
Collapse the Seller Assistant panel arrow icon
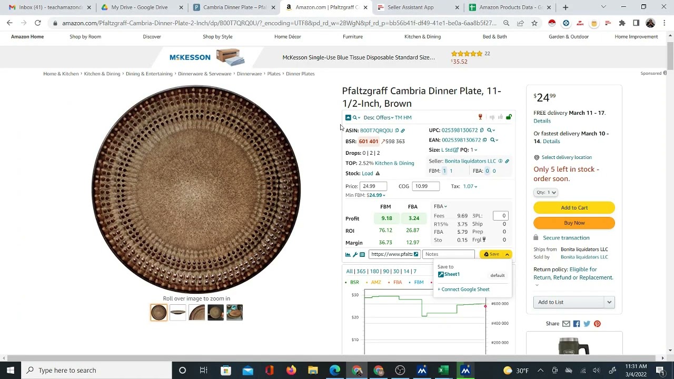point(348,117)
